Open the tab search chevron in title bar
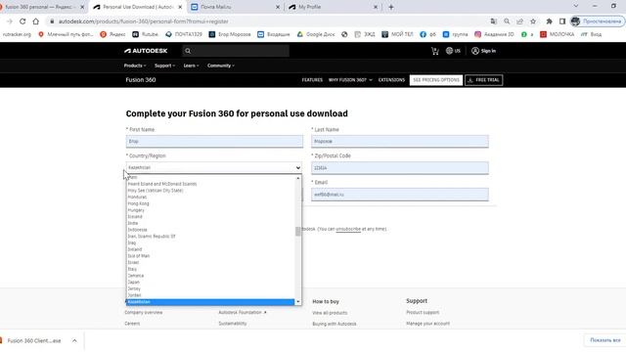The image size is (626, 352). point(576,6)
